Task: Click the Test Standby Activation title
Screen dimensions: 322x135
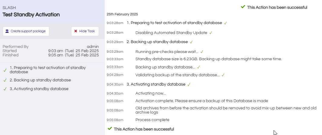Action: tap(31, 14)
